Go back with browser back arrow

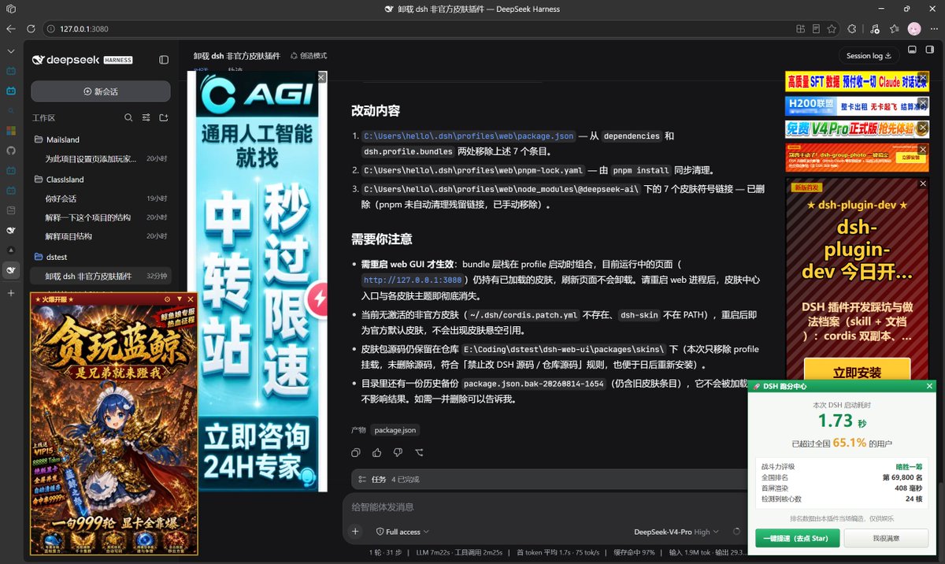pos(11,29)
